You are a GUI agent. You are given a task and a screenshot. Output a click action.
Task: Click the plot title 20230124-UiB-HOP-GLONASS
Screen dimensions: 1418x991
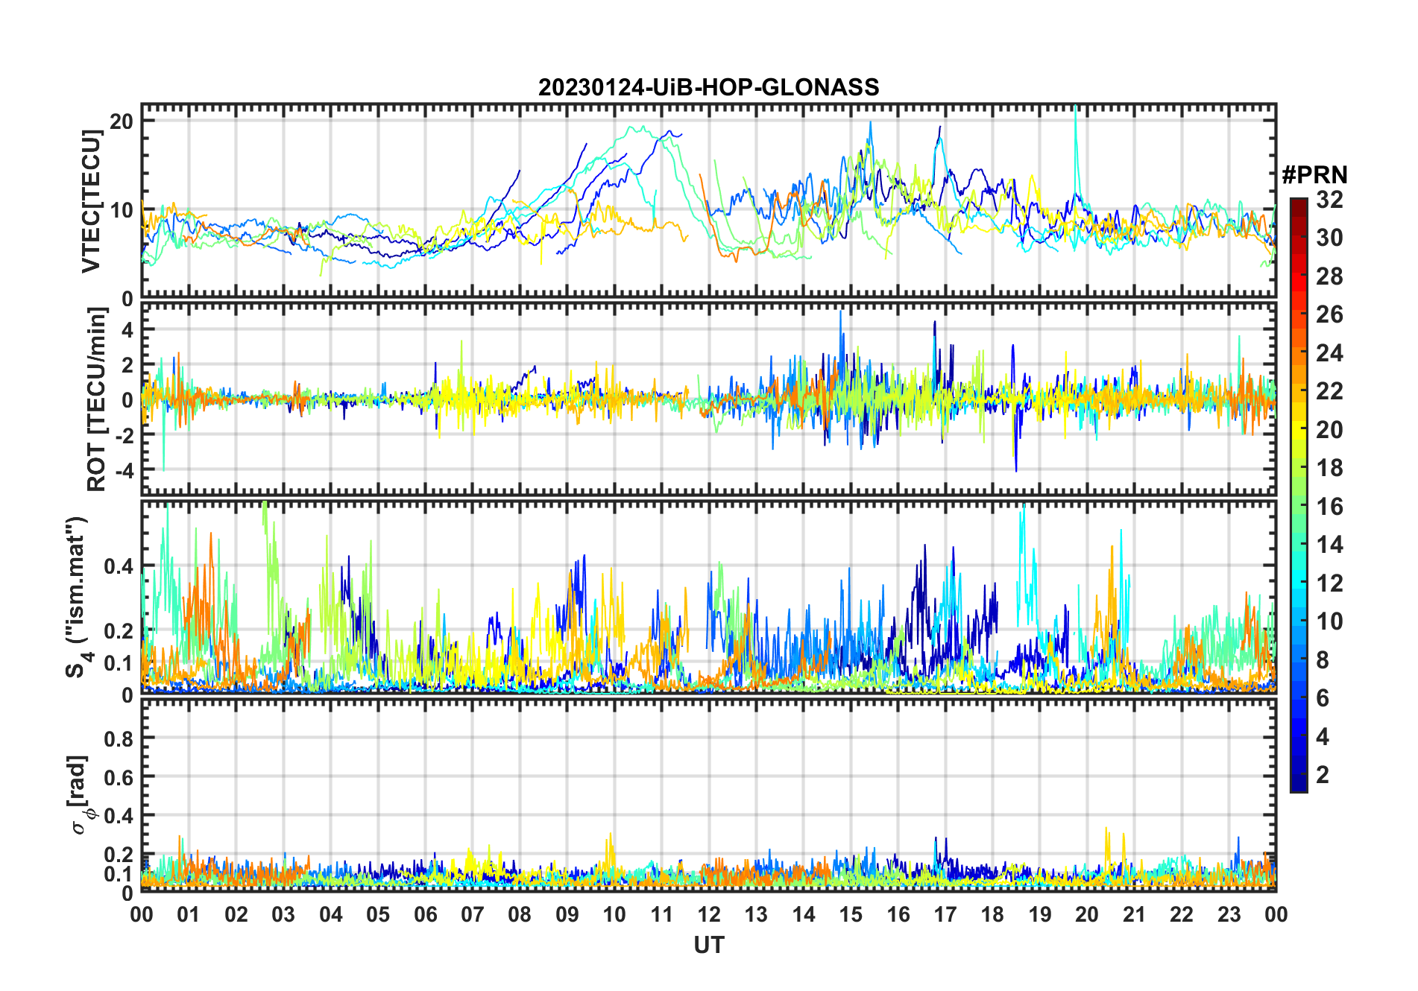click(x=708, y=87)
